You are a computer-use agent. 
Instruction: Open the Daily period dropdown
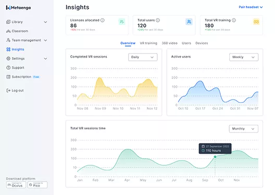(x=143, y=57)
